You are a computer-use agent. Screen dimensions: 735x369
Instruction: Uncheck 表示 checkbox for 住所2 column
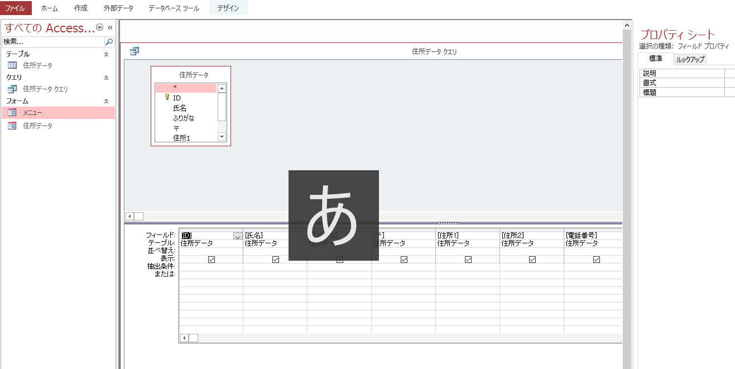pyautogui.click(x=532, y=260)
